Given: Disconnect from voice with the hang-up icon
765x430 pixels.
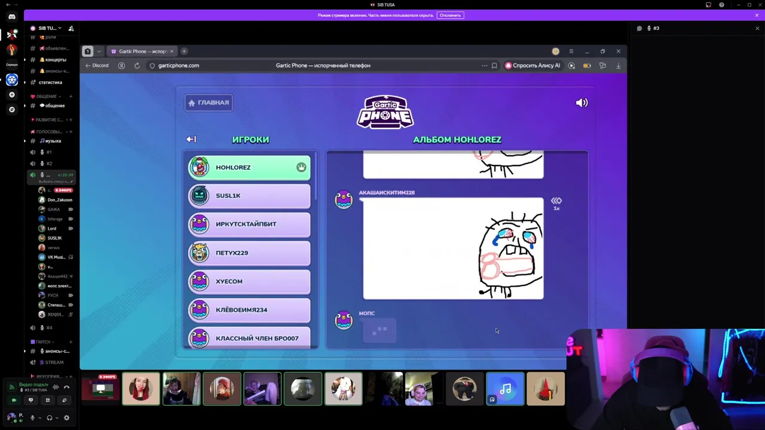Looking at the screenshot, I should point(66,387).
